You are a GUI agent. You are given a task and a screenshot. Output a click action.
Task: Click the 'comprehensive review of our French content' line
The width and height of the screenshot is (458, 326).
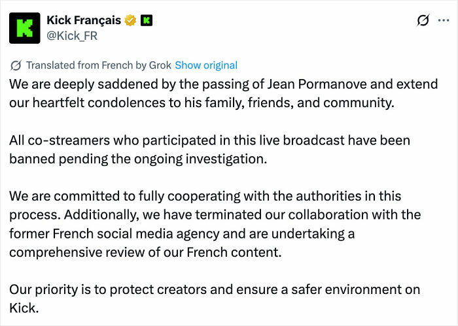click(x=145, y=253)
